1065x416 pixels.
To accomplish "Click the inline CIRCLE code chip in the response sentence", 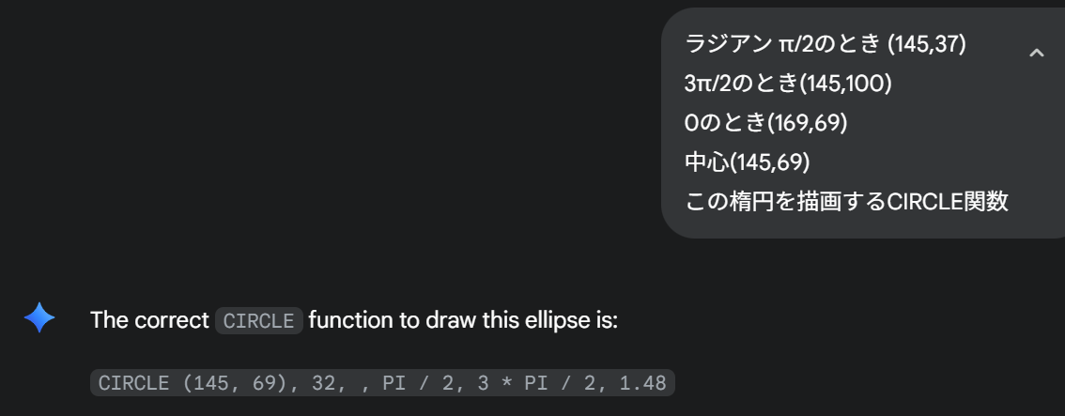I will tap(258, 320).
